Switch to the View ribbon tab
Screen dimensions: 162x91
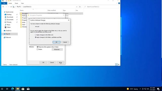22,3
